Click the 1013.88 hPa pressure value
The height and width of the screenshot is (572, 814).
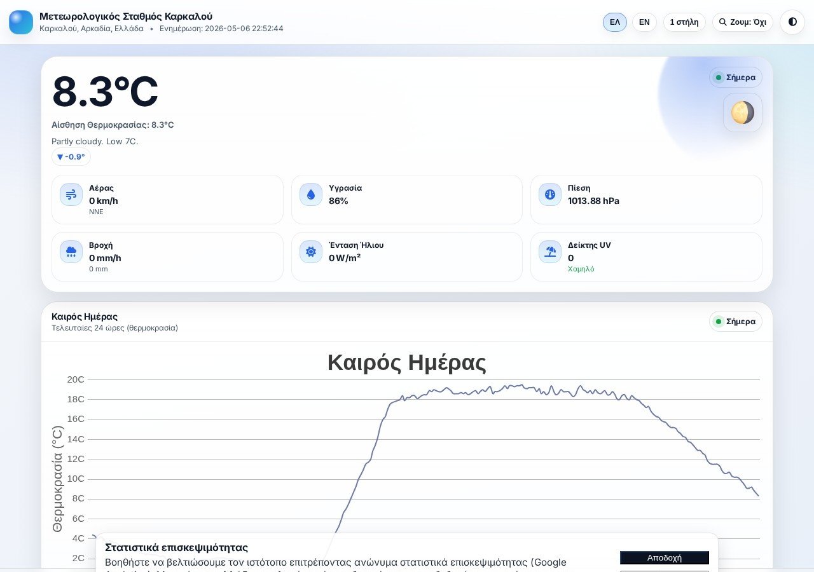point(593,201)
